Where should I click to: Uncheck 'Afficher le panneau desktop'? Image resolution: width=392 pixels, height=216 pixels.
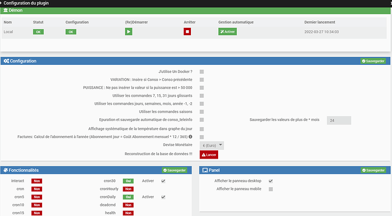point(270,181)
